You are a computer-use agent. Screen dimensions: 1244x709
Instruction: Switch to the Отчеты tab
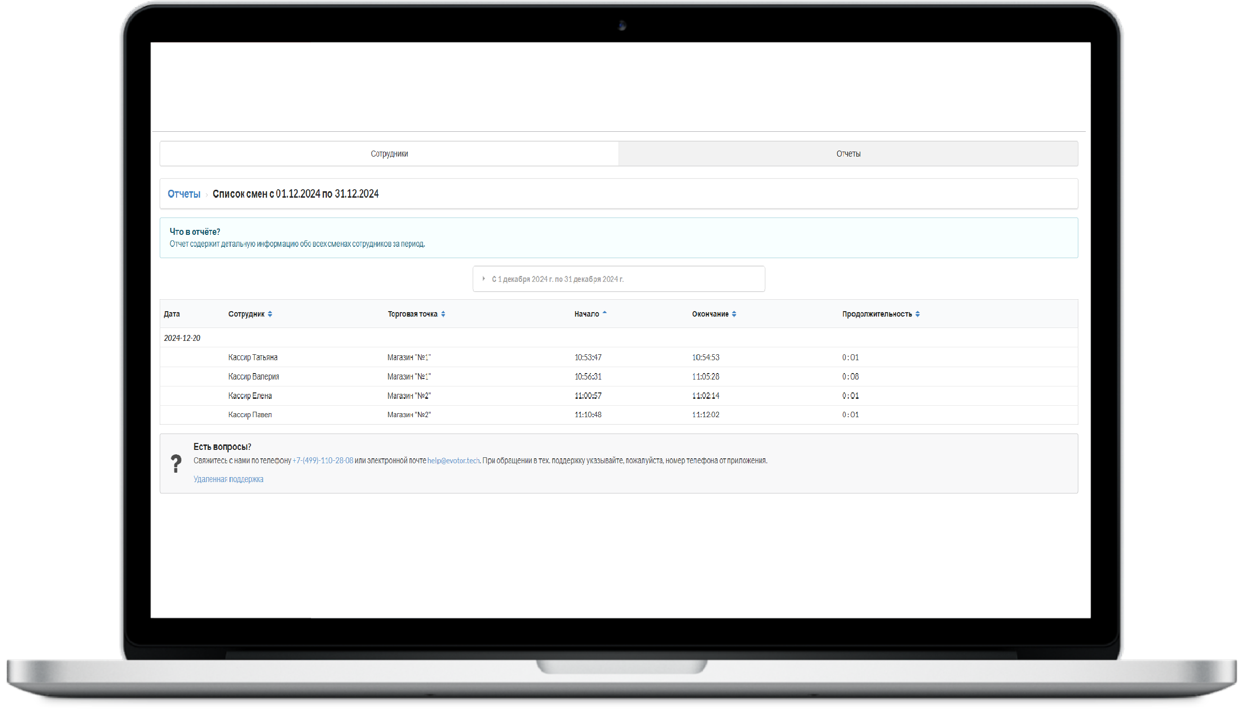(x=848, y=154)
